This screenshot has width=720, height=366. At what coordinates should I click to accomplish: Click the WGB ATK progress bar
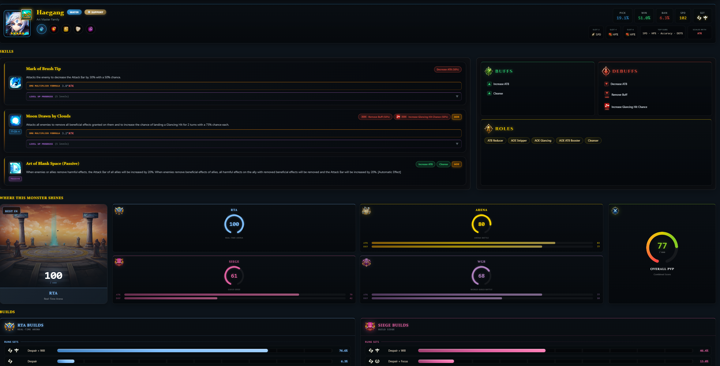(x=482, y=295)
